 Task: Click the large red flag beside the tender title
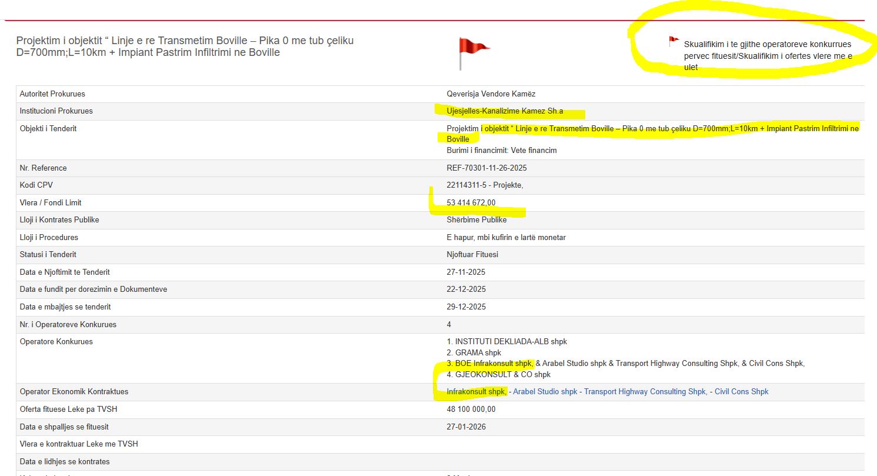pyautogui.click(x=473, y=49)
